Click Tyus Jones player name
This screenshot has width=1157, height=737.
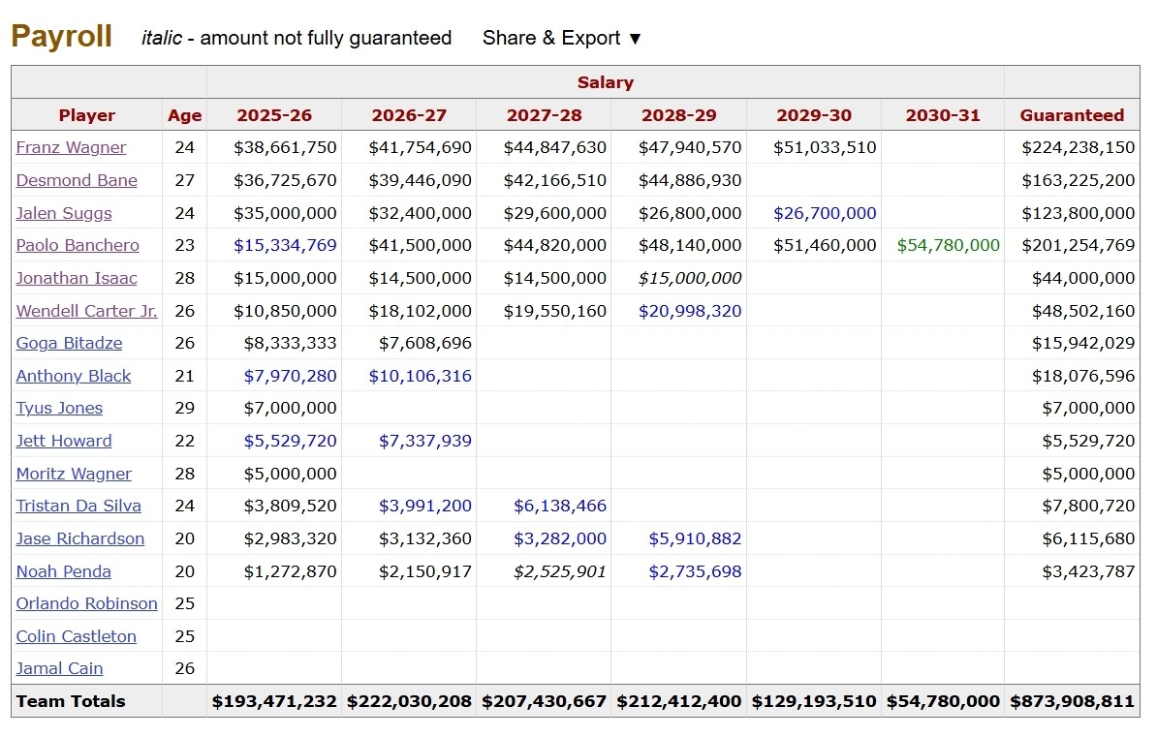coord(59,408)
